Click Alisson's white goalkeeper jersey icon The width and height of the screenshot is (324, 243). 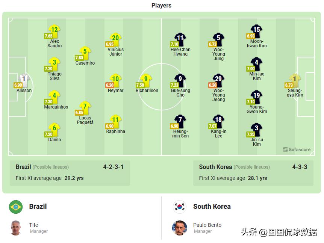click(24, 79)
